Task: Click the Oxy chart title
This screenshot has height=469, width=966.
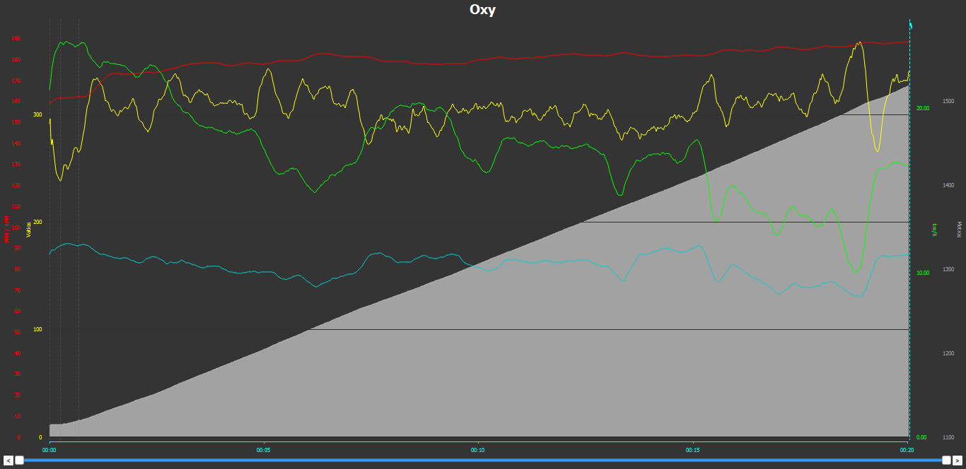Action: (482, 9)
